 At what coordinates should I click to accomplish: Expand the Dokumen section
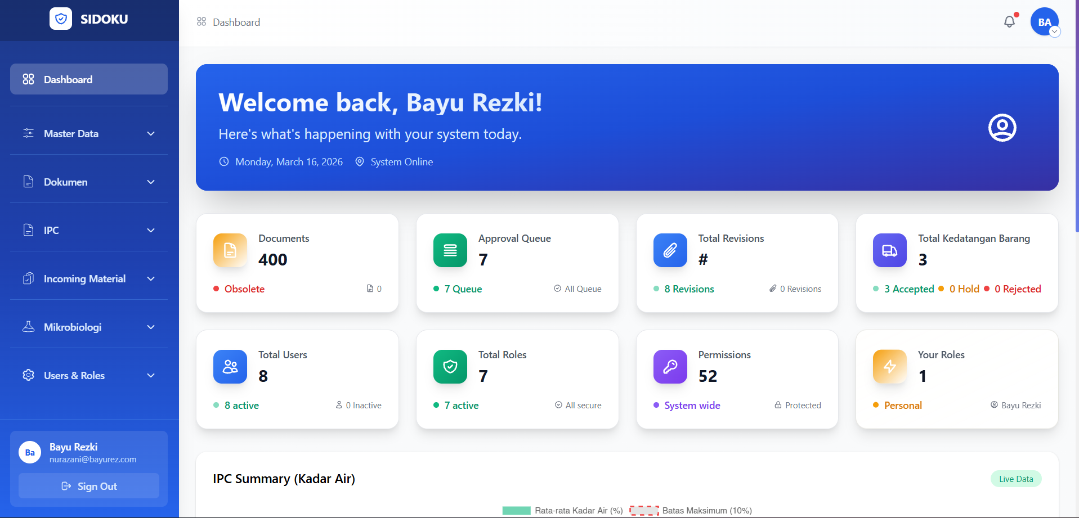tap(88, 182)
